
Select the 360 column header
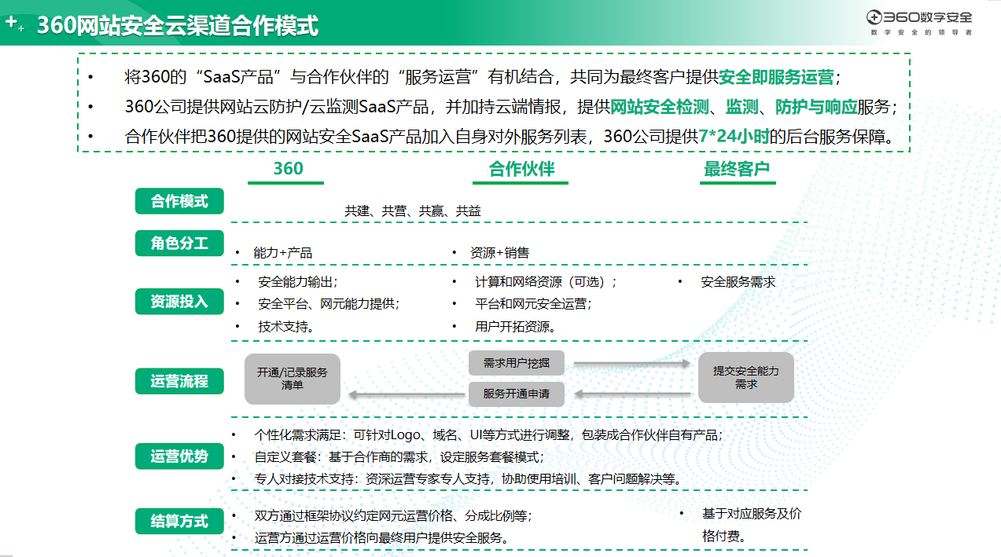coord(288,169)
